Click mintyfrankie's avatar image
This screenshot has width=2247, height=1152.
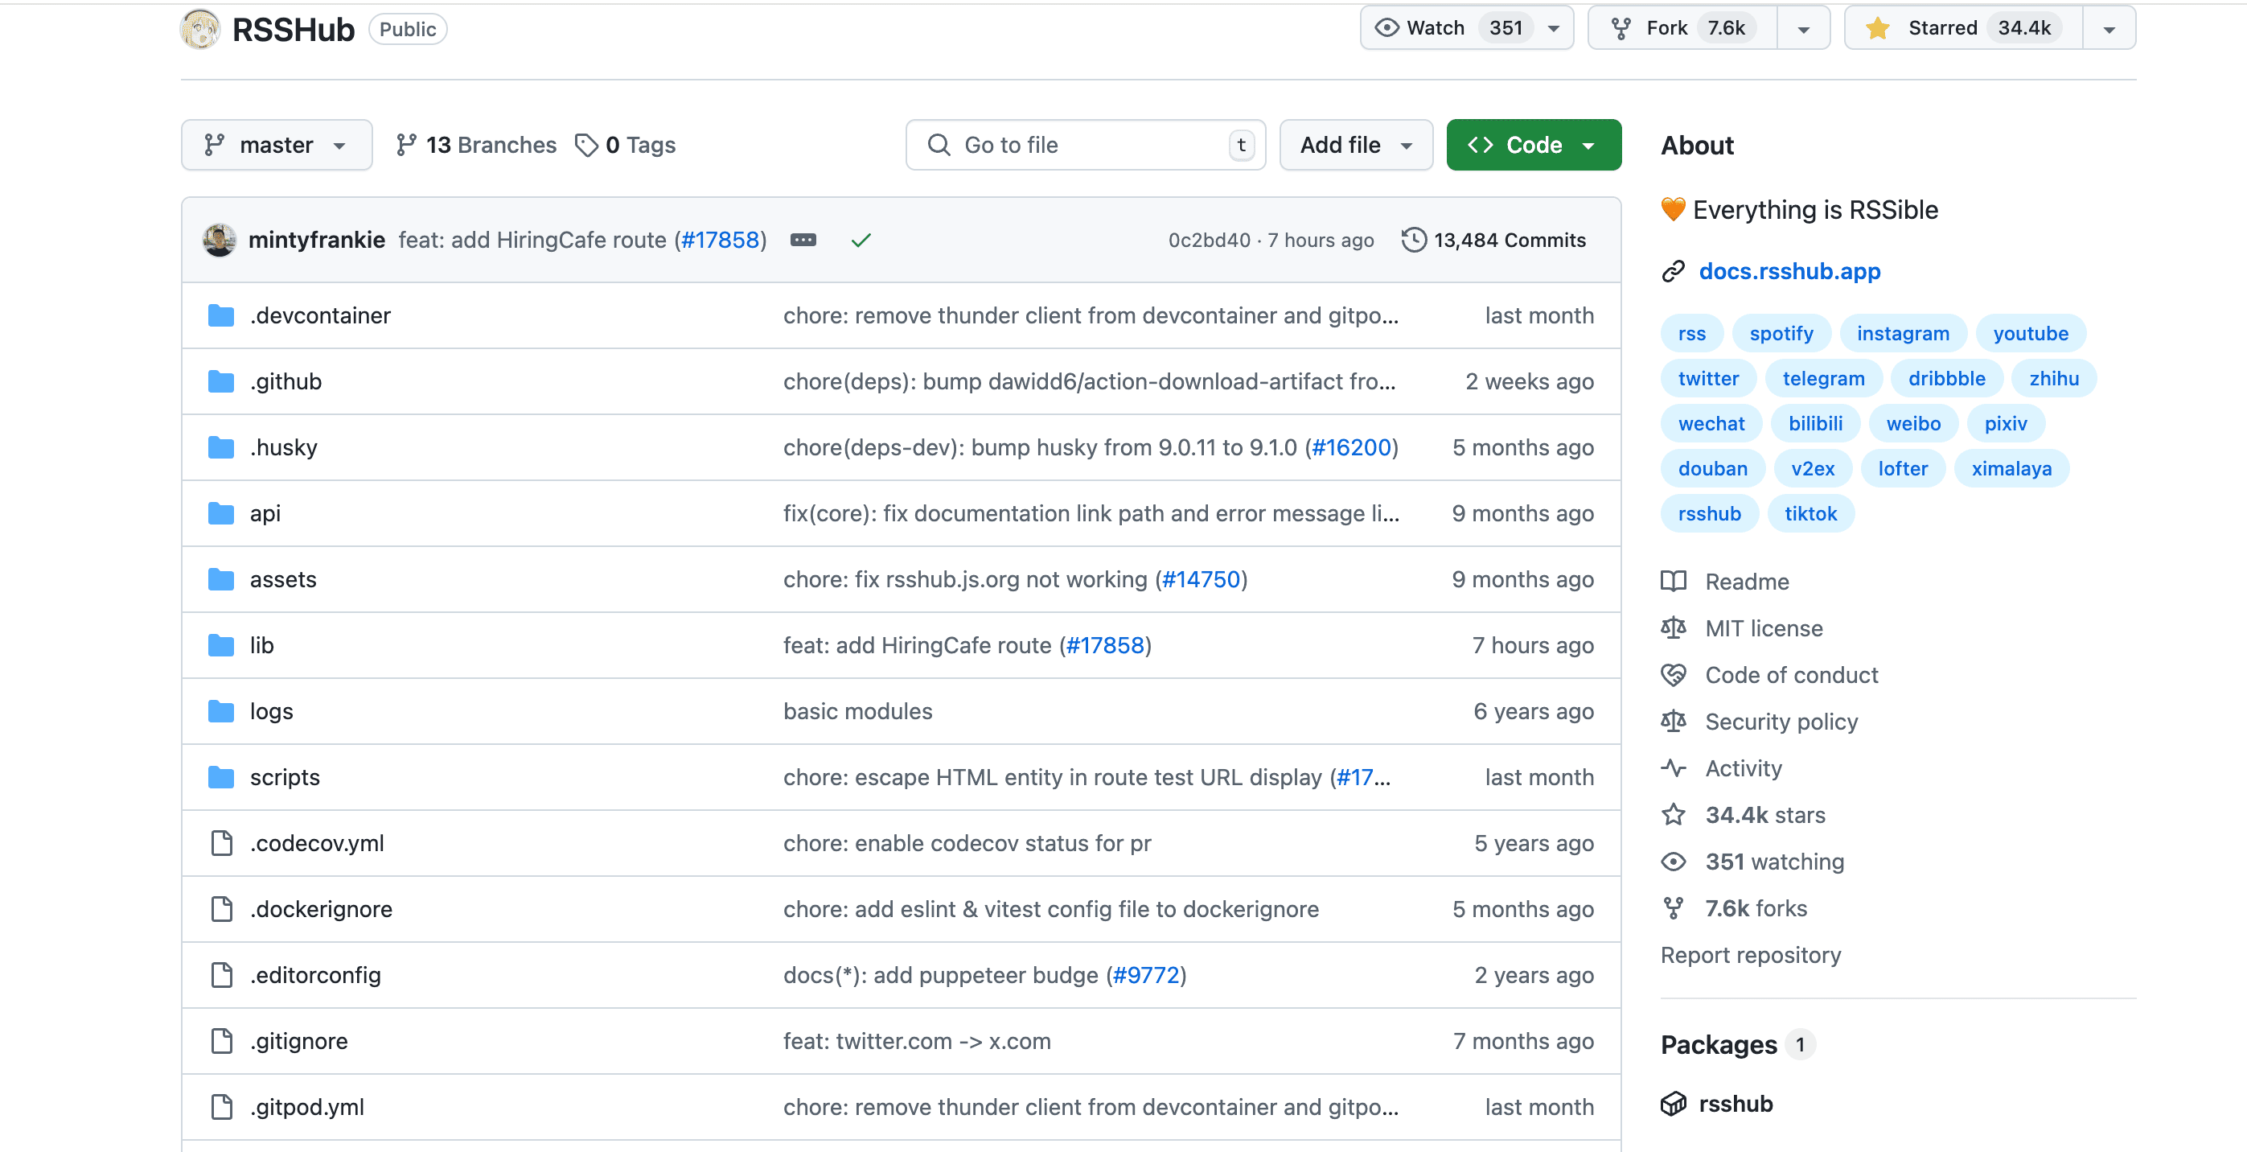220,240
